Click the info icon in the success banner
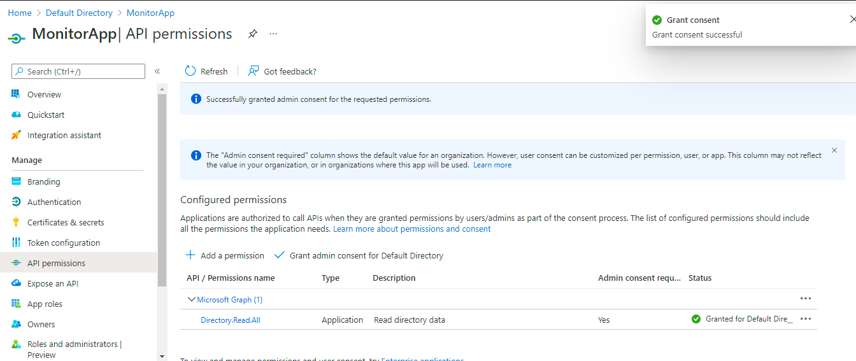Viewport: 856px width, 361px height. coord(196,99)
